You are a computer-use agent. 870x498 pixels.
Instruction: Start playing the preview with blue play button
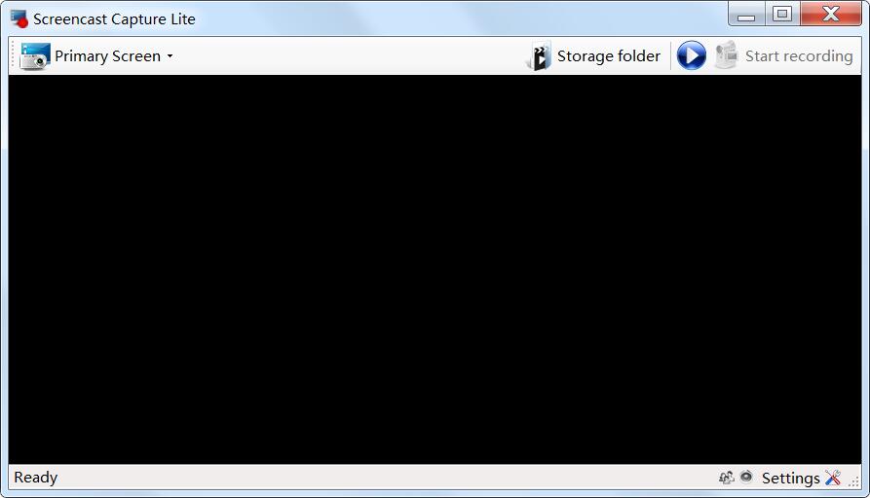click(x=692, y=55)
